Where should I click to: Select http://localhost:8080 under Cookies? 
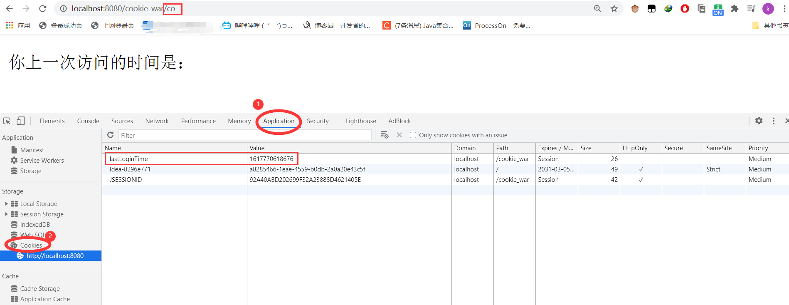click(55, 256)
